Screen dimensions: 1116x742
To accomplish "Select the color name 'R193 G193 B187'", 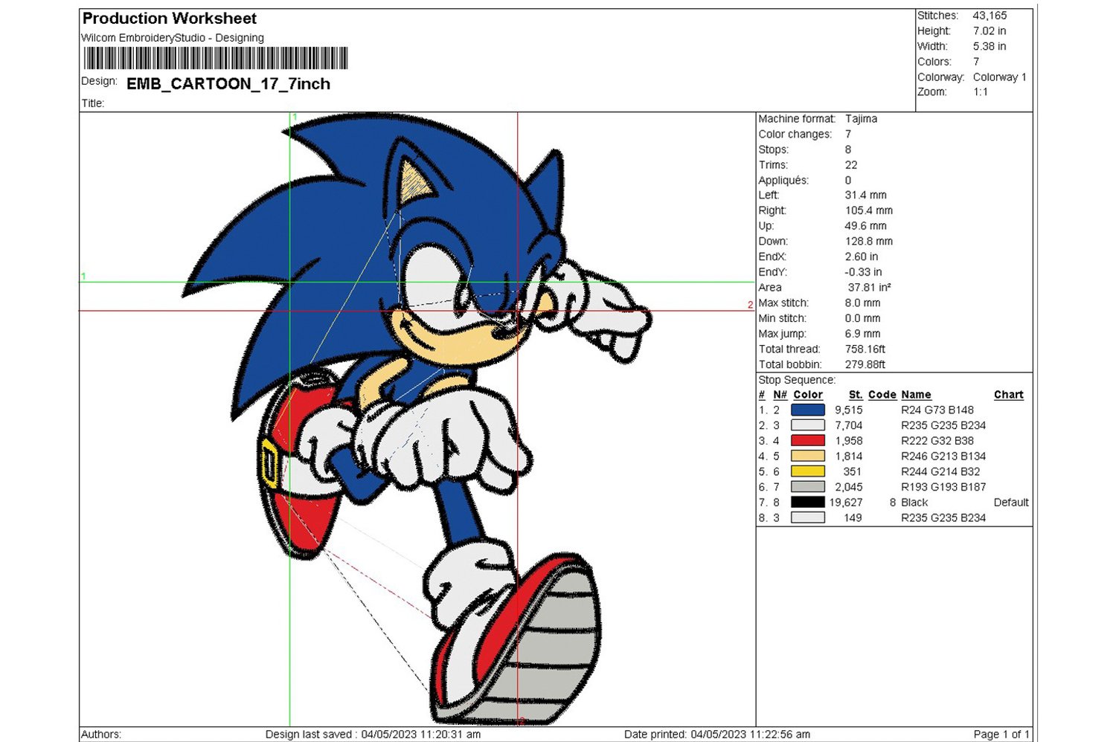I will click(x=943, y=487).
